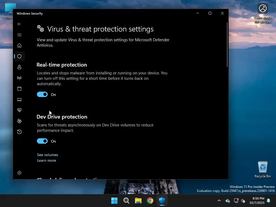The height and width of the screenshot is (207, 276).
Task: Open the Windows Start menu
Action: [x=114, y=201]
